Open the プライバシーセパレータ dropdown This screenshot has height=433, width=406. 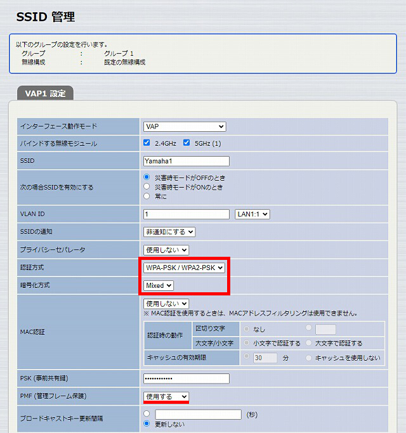pyautogui.click(x=166, y=250)
